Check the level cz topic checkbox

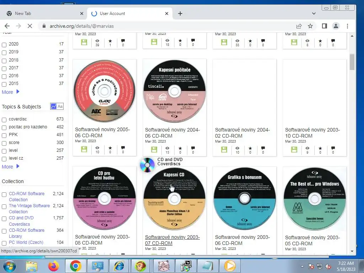tap(4, 159)
